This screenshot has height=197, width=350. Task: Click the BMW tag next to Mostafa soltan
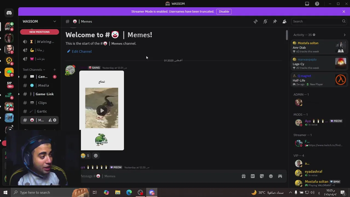pyautogui.click(x=335, y=182)
